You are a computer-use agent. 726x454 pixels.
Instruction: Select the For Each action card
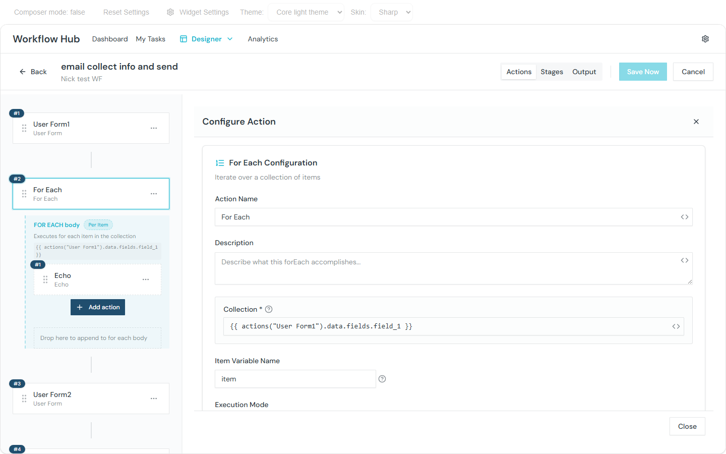pos(91,194)
